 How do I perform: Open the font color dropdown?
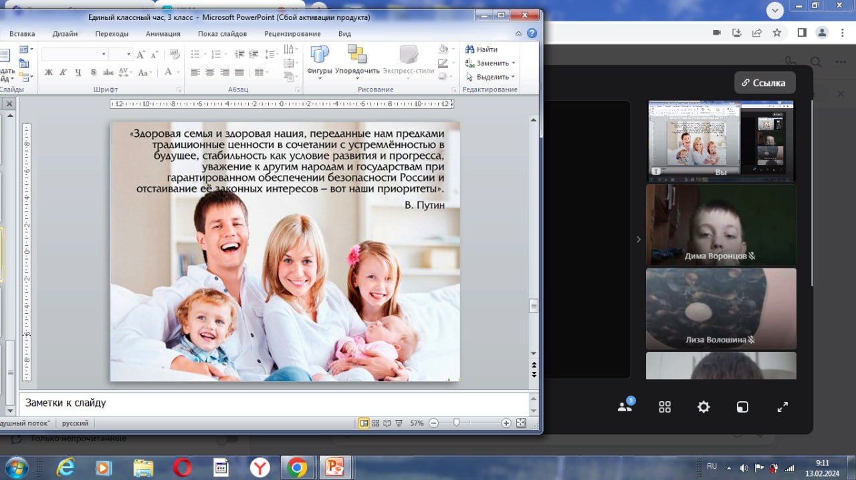[178, 72]
